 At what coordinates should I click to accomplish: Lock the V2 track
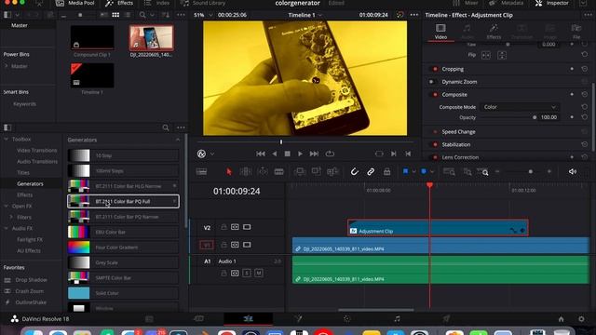coord(223,227)
